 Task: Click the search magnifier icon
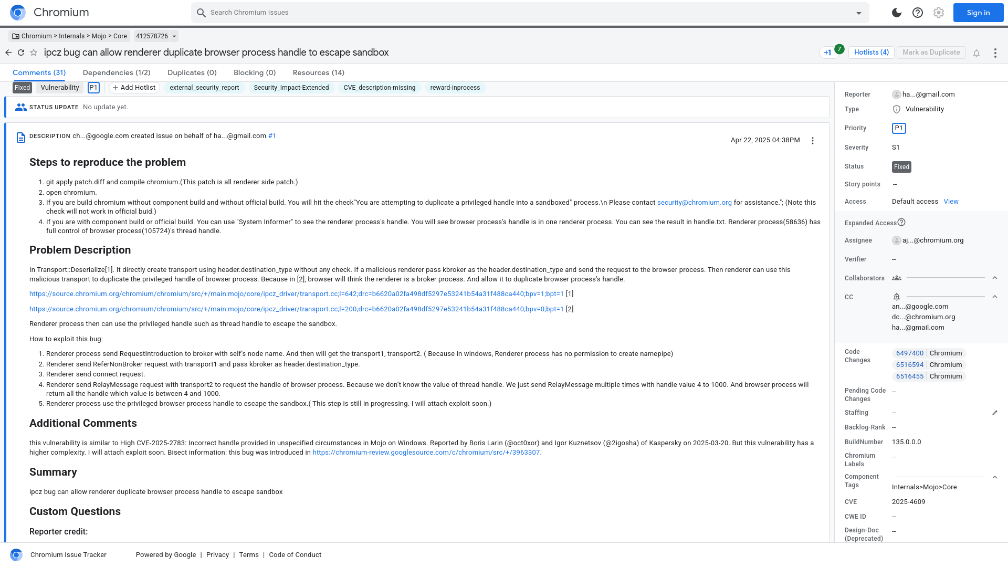point(201,13)
